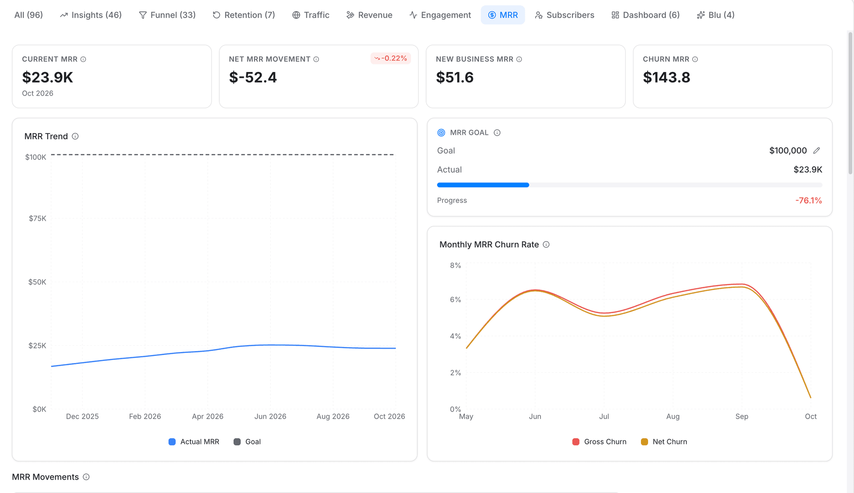
Task: Click the info icon next to MRR Goal
Action: click(497, 133)
